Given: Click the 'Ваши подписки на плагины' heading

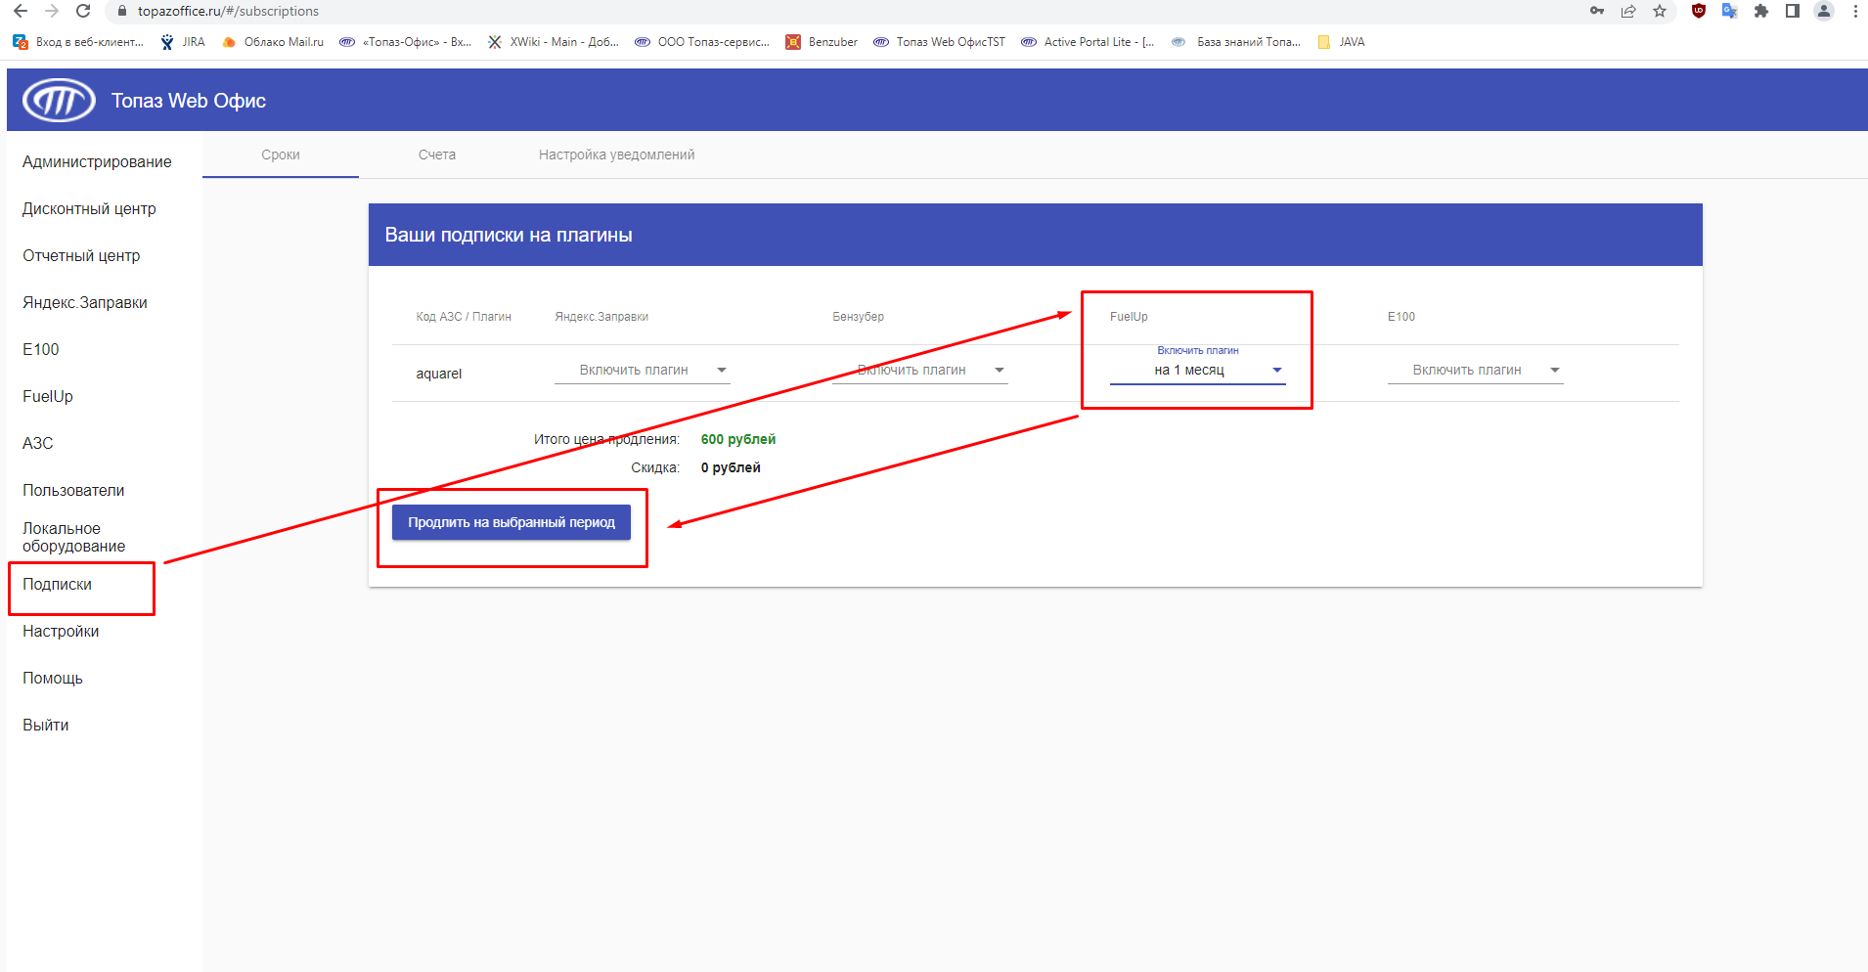Looking at the screenshot, I should pyautogui.click(x=509, y=235).
